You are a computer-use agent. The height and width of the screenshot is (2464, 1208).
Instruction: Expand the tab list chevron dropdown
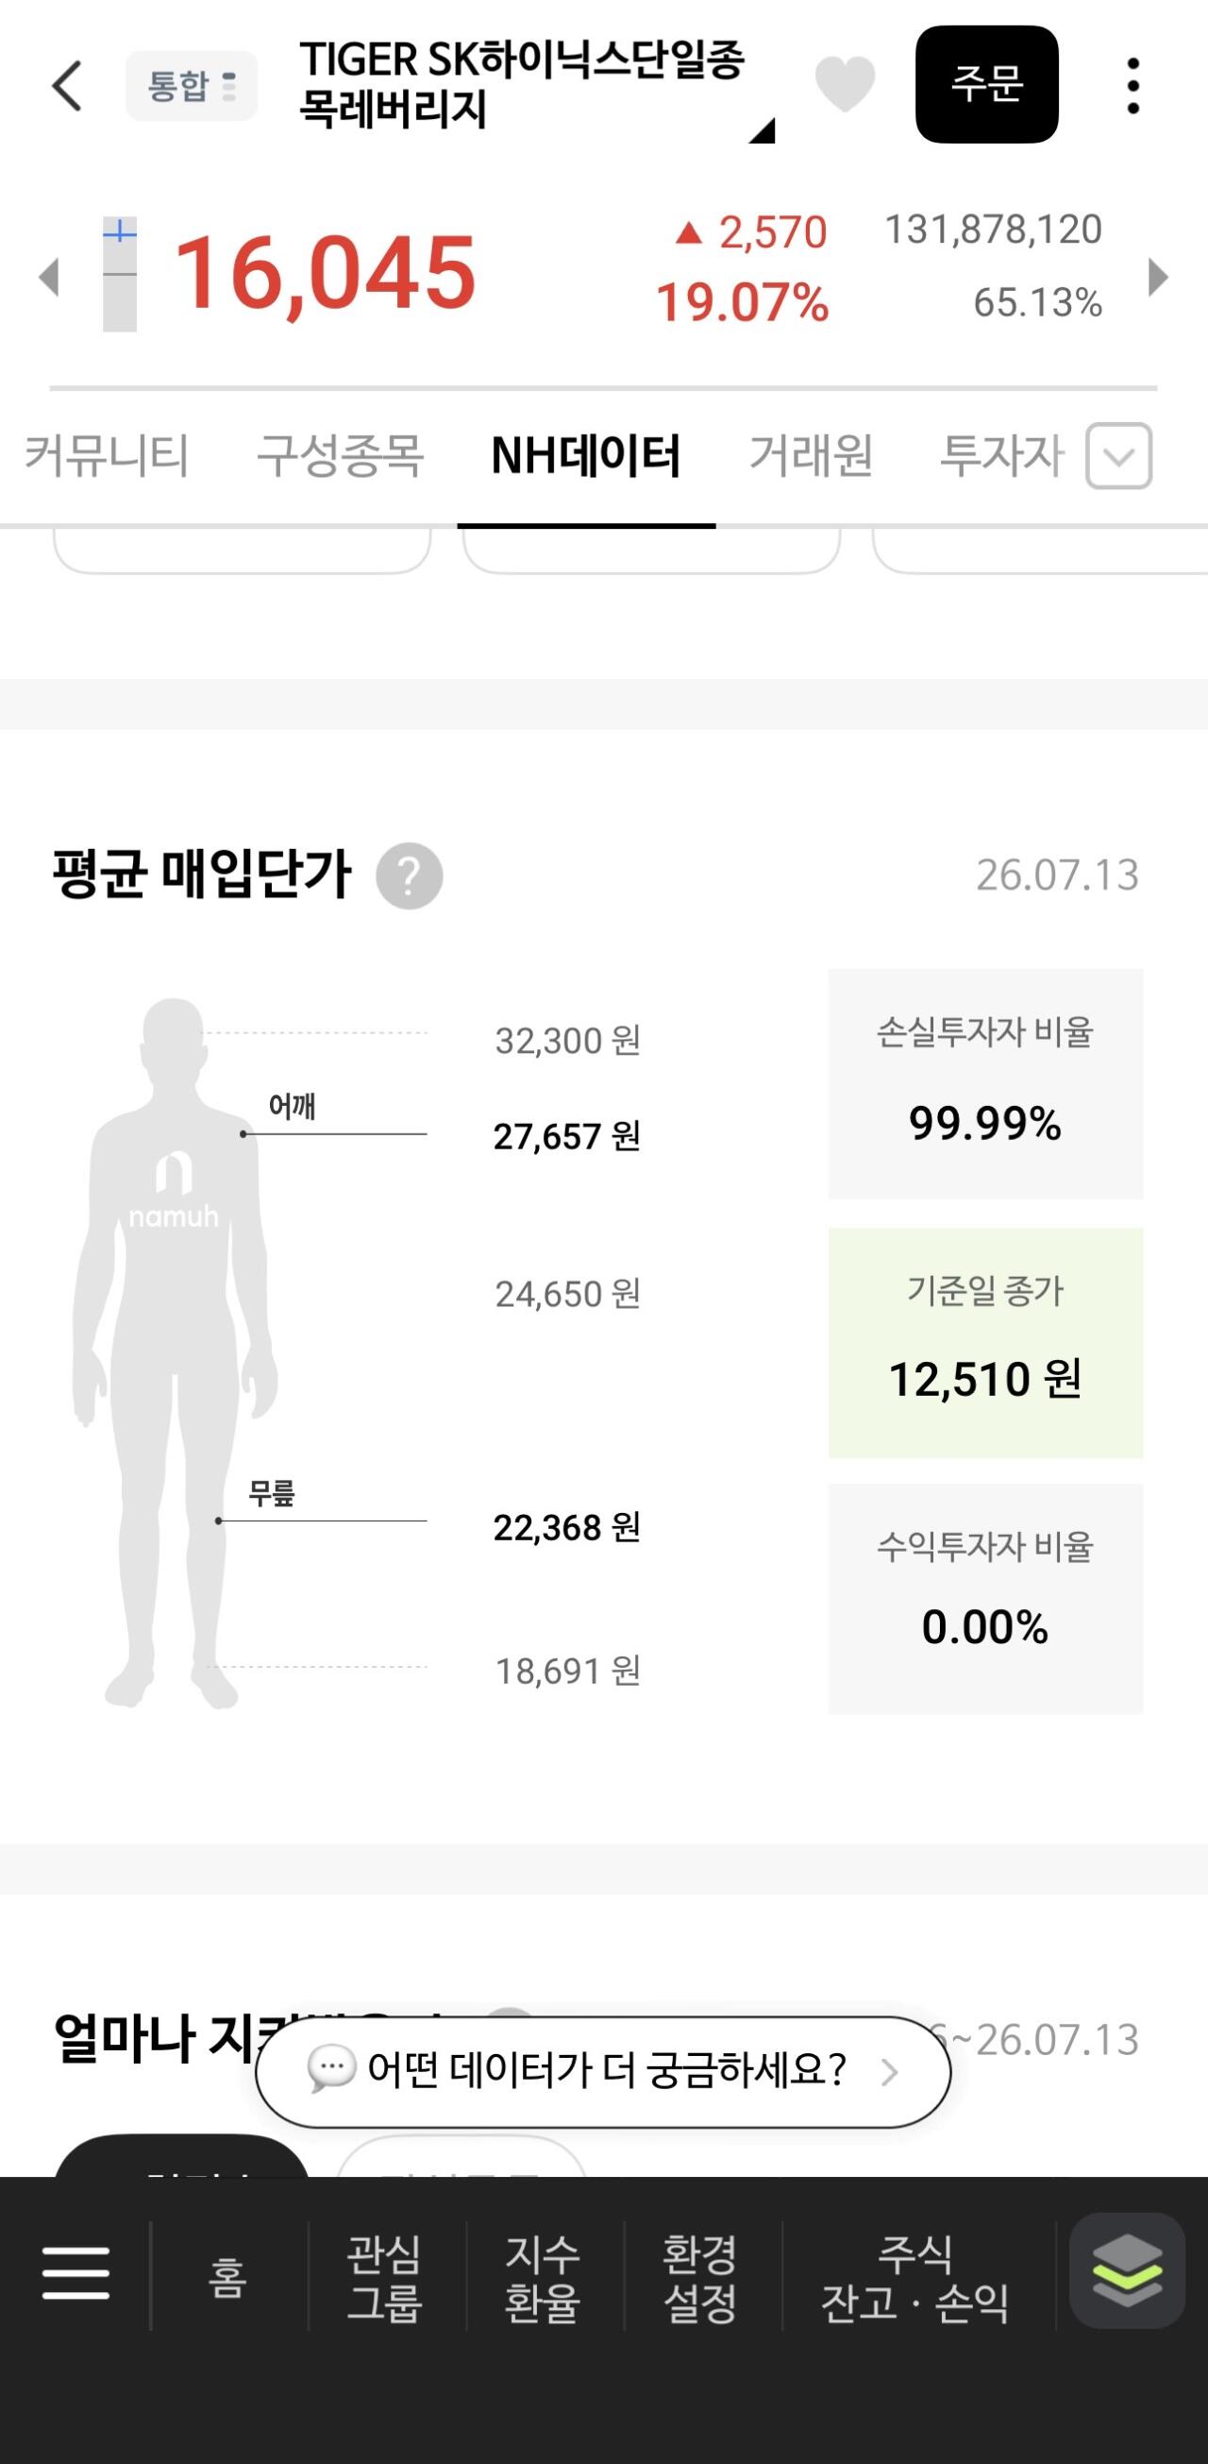(1119, 455)
